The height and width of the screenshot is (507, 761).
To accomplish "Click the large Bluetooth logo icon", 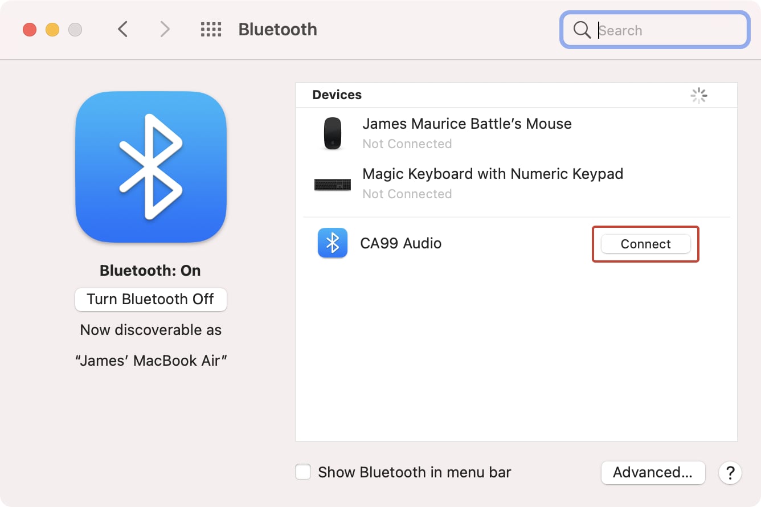I will pos(151,167).
